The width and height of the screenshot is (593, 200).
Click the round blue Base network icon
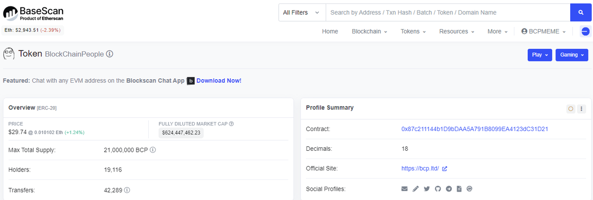coord(585,32)
